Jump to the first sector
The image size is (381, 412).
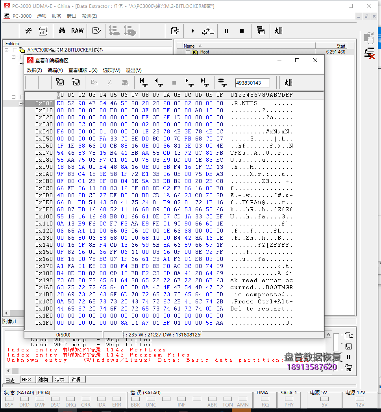[x=144, y=82]
